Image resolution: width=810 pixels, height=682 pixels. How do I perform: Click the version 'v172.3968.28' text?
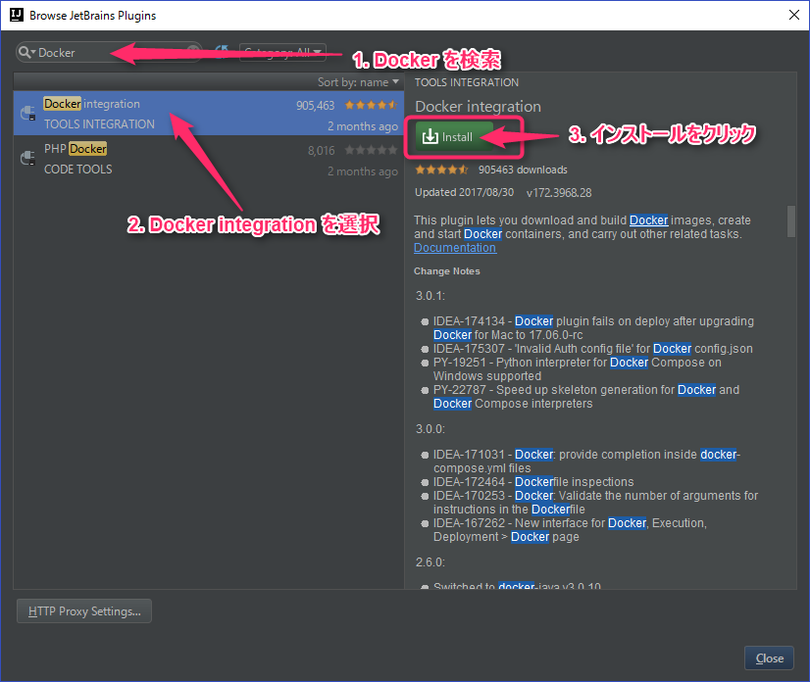pyautogui.click(x=559, y=193)
